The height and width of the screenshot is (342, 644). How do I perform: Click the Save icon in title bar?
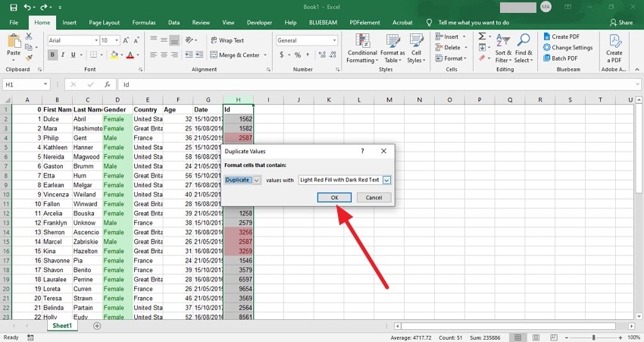point(13,7)
